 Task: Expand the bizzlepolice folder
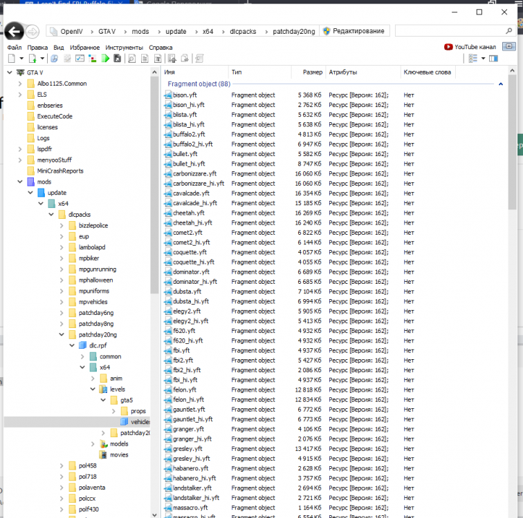[62, 226]
